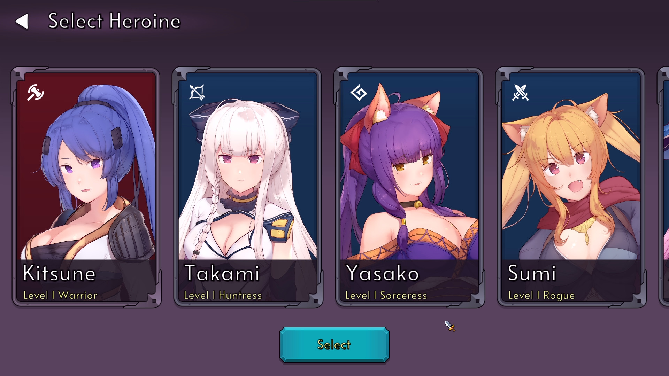Click the crossed swords Rogue class icon
The image size is (669, 376).
coord(520,93)
